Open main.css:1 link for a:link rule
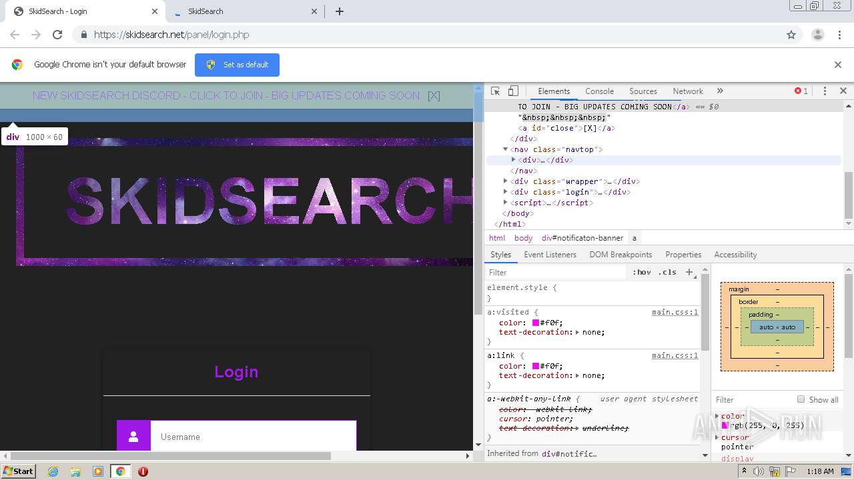854x480 pixels. (675, 355)
